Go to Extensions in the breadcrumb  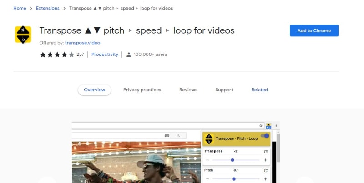click(x=48, y=8)
